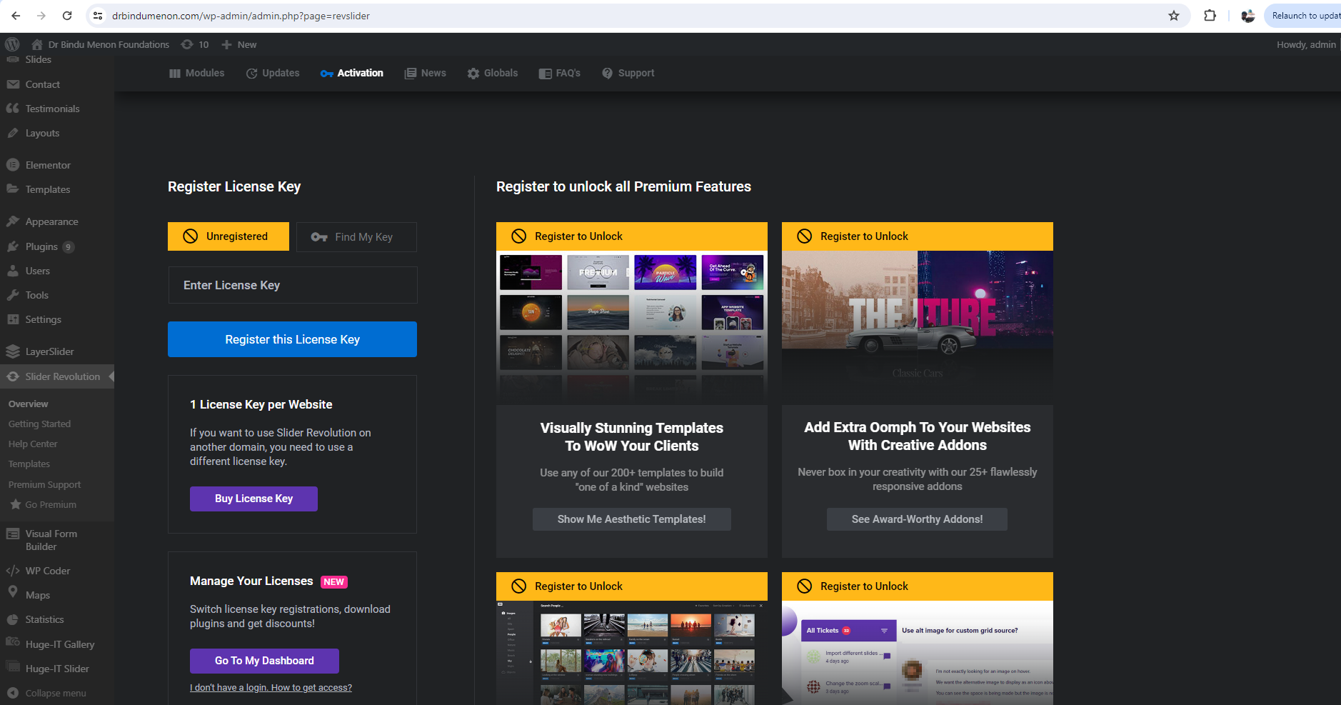
Task: Go forward with the browser forward arrow
Action: [41, 16]
